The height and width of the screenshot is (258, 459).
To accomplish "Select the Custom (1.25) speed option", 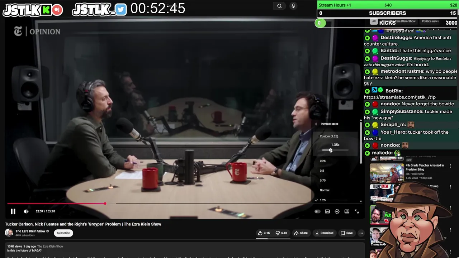I will pyautogui.click(x=329, y=136).
